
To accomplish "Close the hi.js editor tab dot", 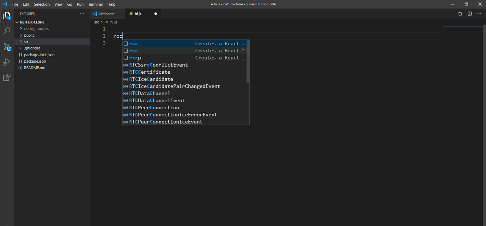I will click(x=155, y=14).
